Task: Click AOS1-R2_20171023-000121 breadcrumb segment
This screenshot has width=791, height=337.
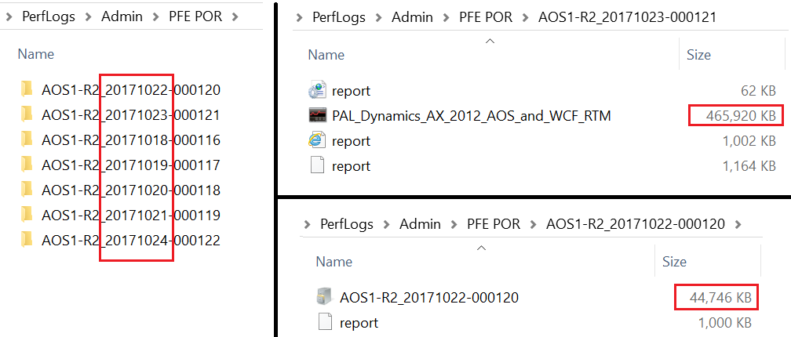Action: (x=628, y=17)
